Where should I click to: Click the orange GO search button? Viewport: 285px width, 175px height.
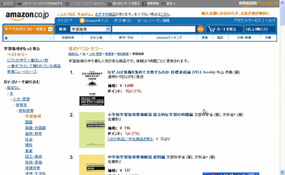(200, 29)
